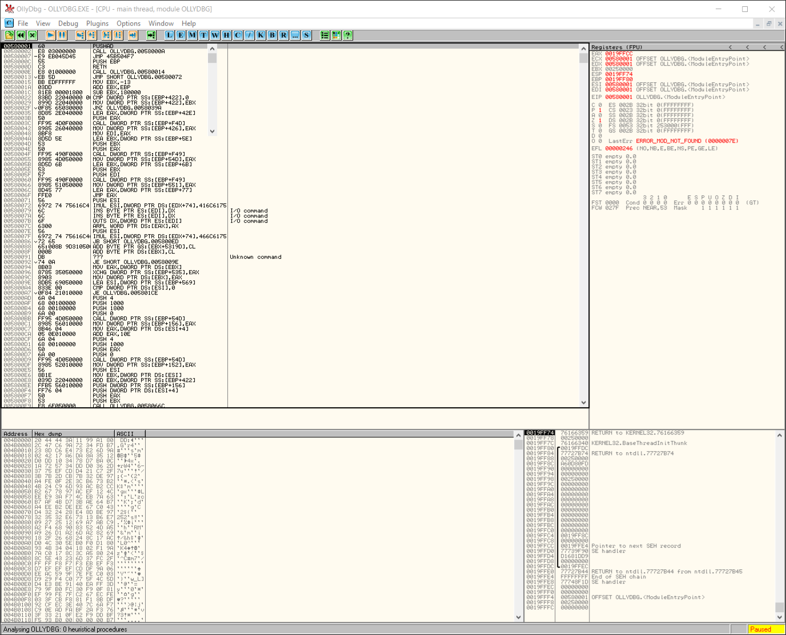Show Source with S icon
The height and width of the screenshot is (635, 786).
point(307,35)
